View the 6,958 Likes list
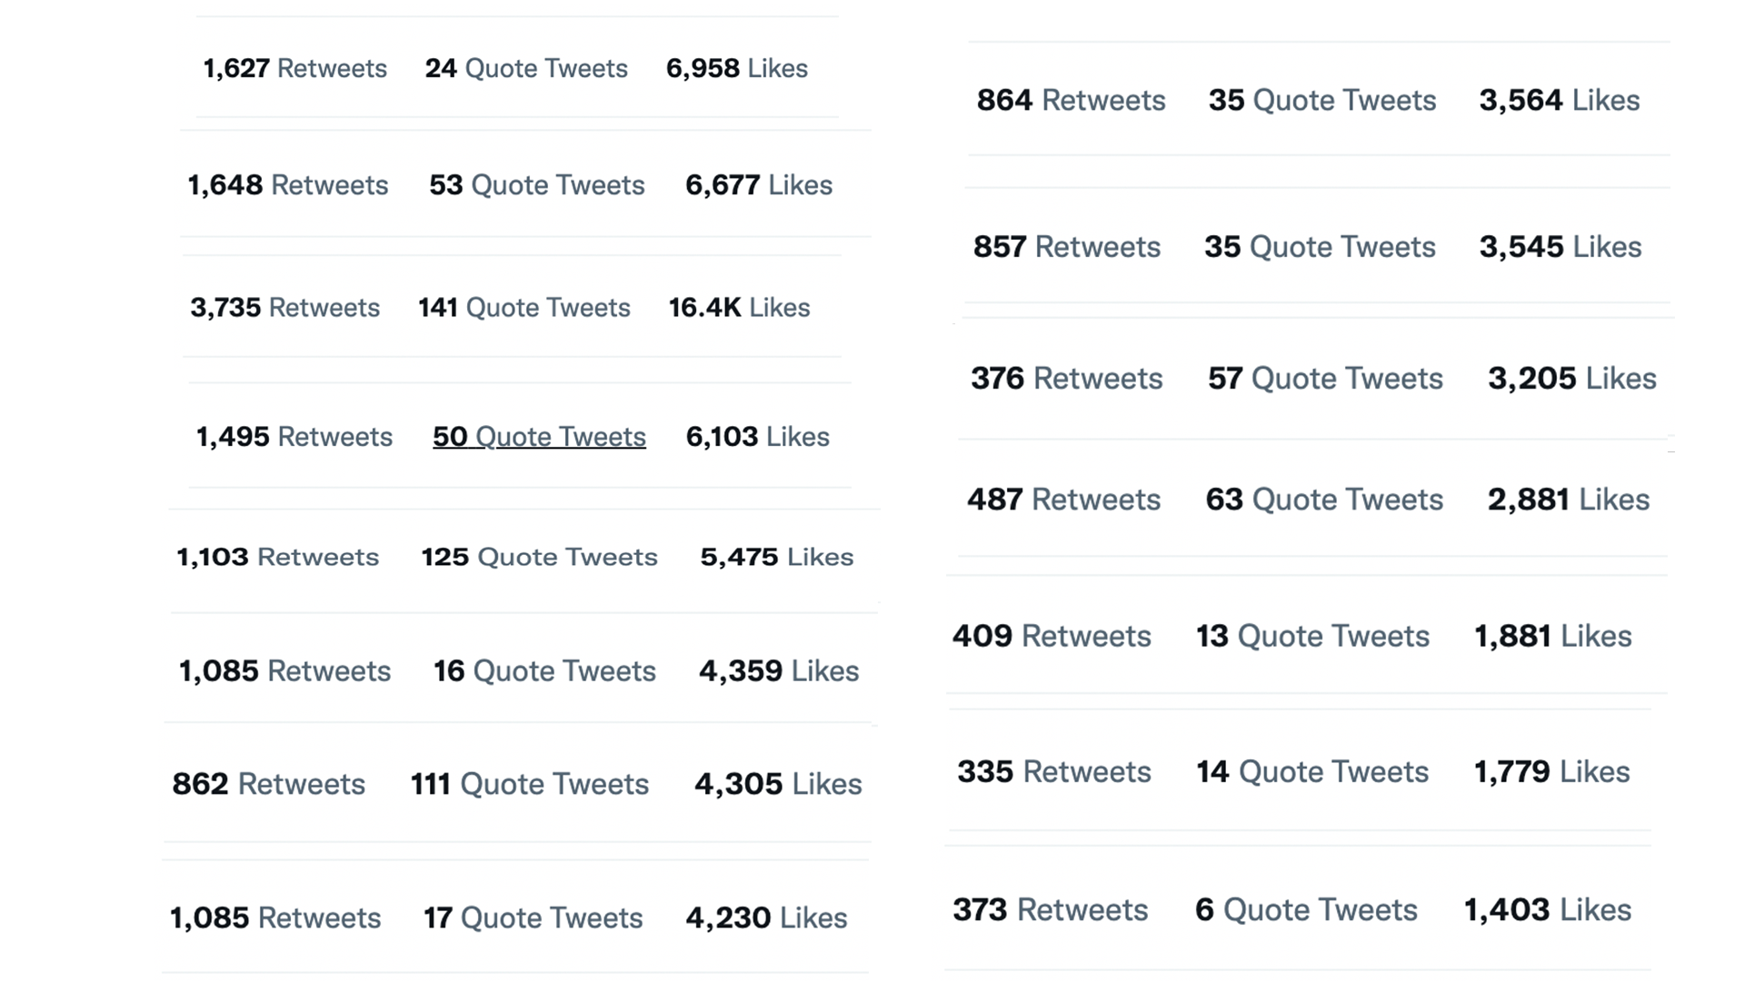Screen dimensions: 1745x981 [x=736, y=68]
